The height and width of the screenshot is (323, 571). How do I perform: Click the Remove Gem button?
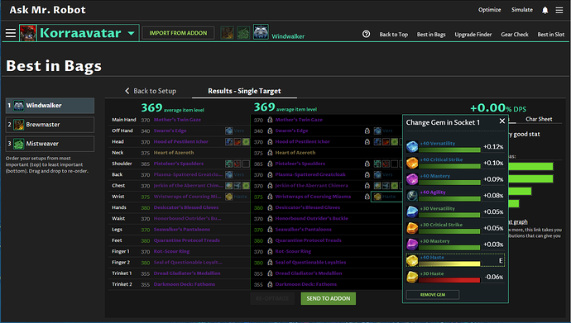tap(433, 295)
